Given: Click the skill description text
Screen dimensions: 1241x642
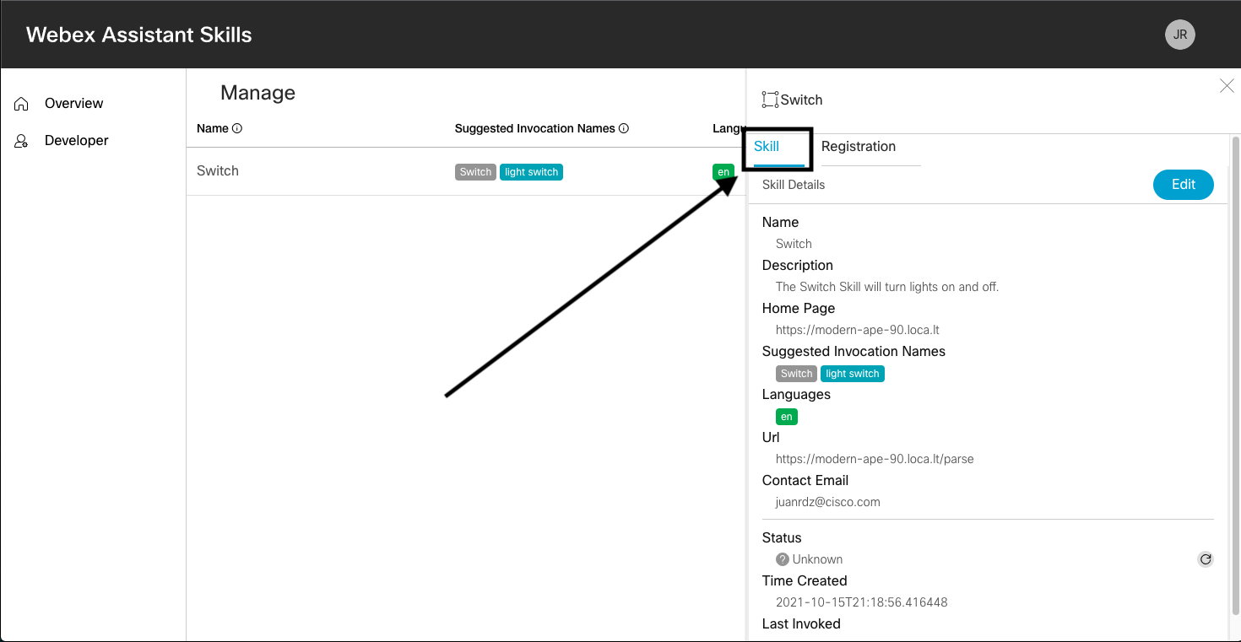Looking at the screenshot, I should point(887,287).
